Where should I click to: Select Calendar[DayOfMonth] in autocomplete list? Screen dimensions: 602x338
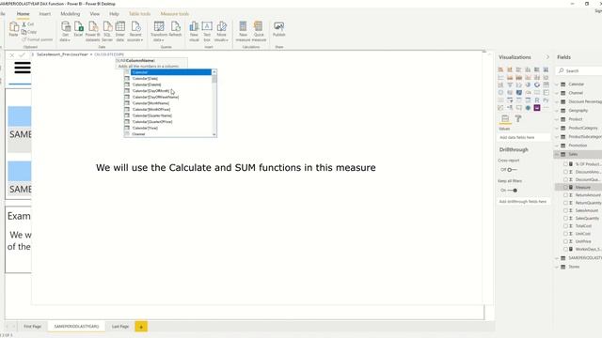(x=150, y=91)
